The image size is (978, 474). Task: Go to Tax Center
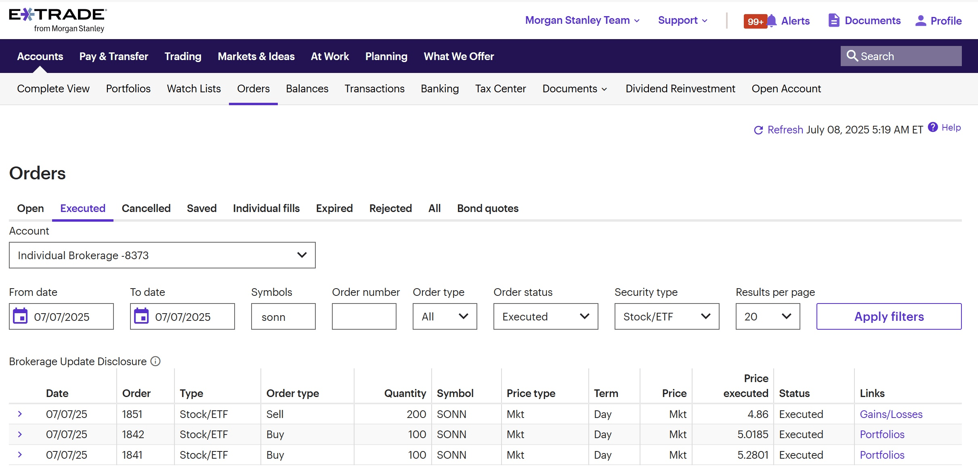[501, 89]
